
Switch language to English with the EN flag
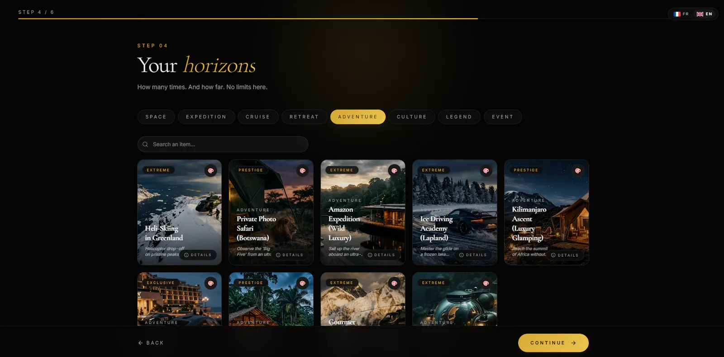pyautogui.click(x=704, y=14)
